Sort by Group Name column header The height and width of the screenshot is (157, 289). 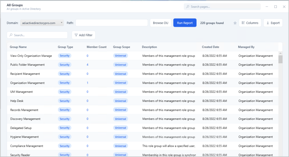[x=18, y=47]
